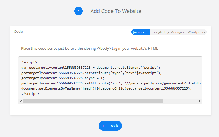The height and width of the screenshot is (137, 219).
Task: Click the step 4 circle icon
Action: click(x=78, y=11)
